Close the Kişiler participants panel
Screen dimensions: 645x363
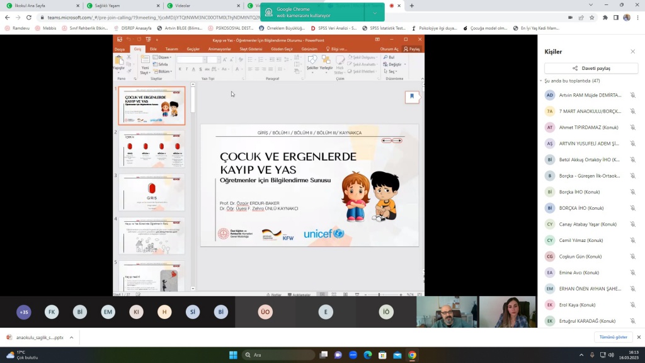pos(632,52)
